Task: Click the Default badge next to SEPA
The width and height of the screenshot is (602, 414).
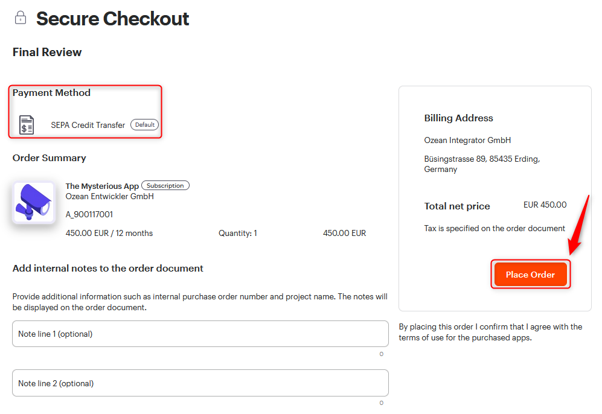Action: point(145,125)
